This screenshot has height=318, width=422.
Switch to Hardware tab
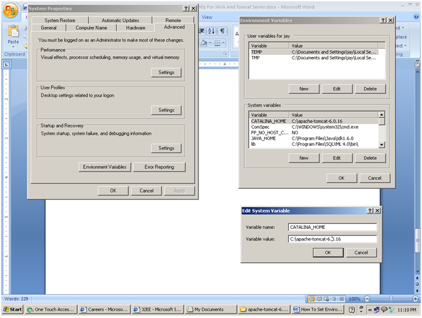point(136,27)
